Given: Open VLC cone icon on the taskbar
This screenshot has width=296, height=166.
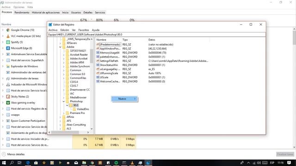Looking at the screenshot, I should (x=132, y=163).
